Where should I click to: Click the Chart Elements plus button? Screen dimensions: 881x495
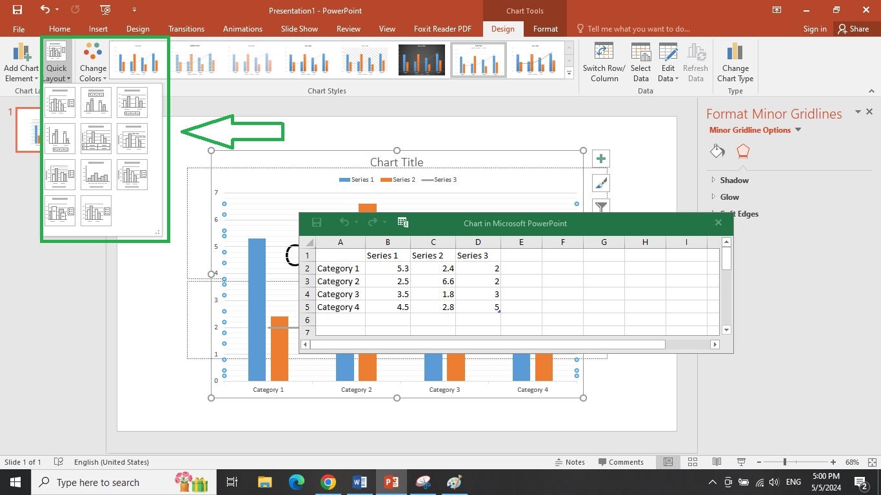[601, 159]
